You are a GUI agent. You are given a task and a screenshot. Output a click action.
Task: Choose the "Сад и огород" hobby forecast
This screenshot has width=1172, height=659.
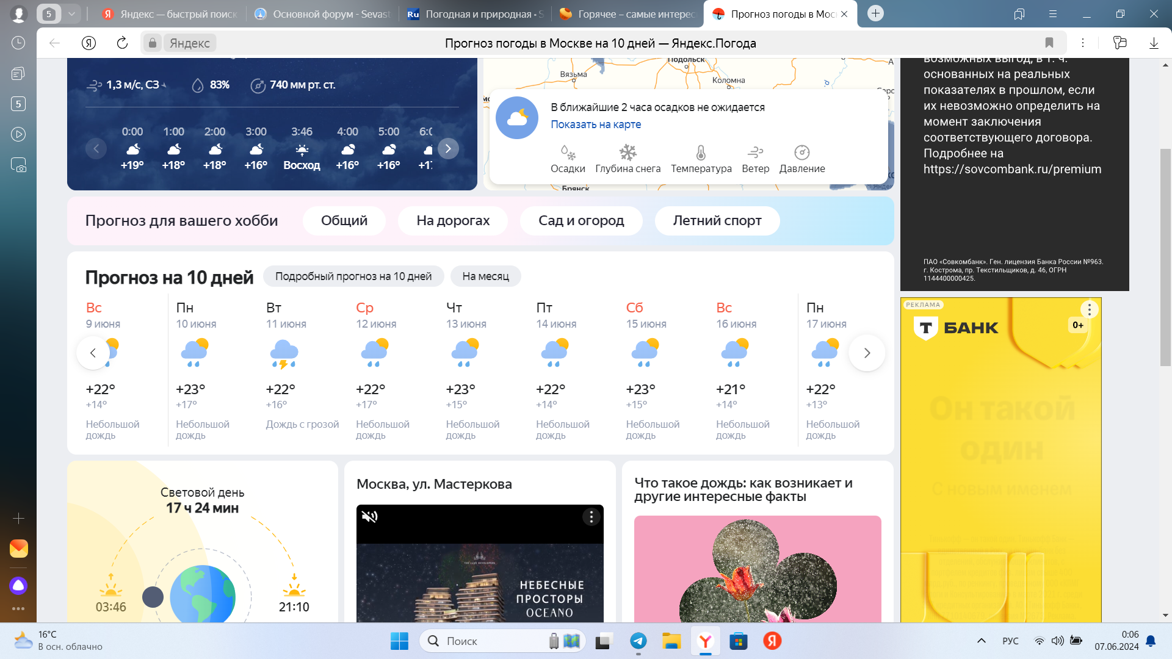581,220
